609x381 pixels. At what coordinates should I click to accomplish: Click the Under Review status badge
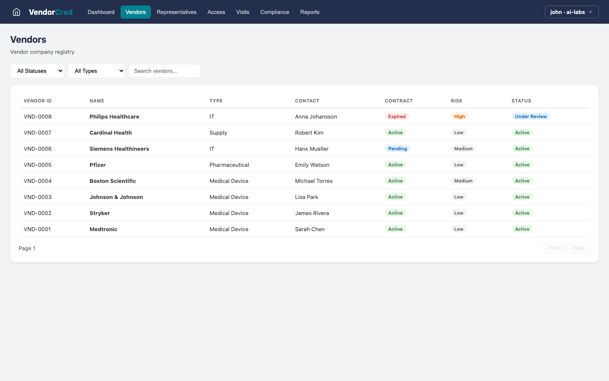tap(531, 116)
